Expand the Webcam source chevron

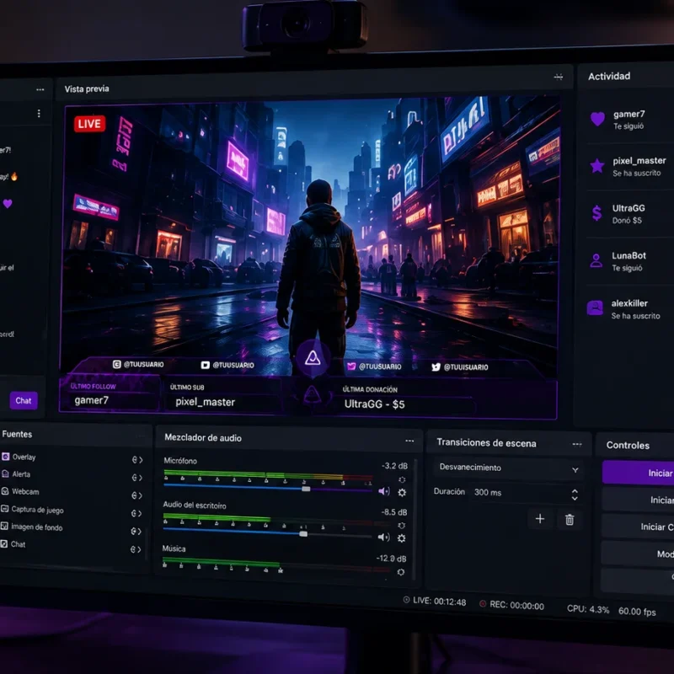140,495
